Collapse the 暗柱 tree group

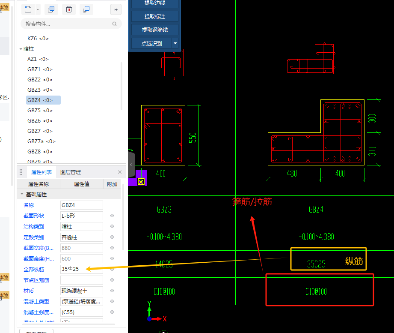21,49
